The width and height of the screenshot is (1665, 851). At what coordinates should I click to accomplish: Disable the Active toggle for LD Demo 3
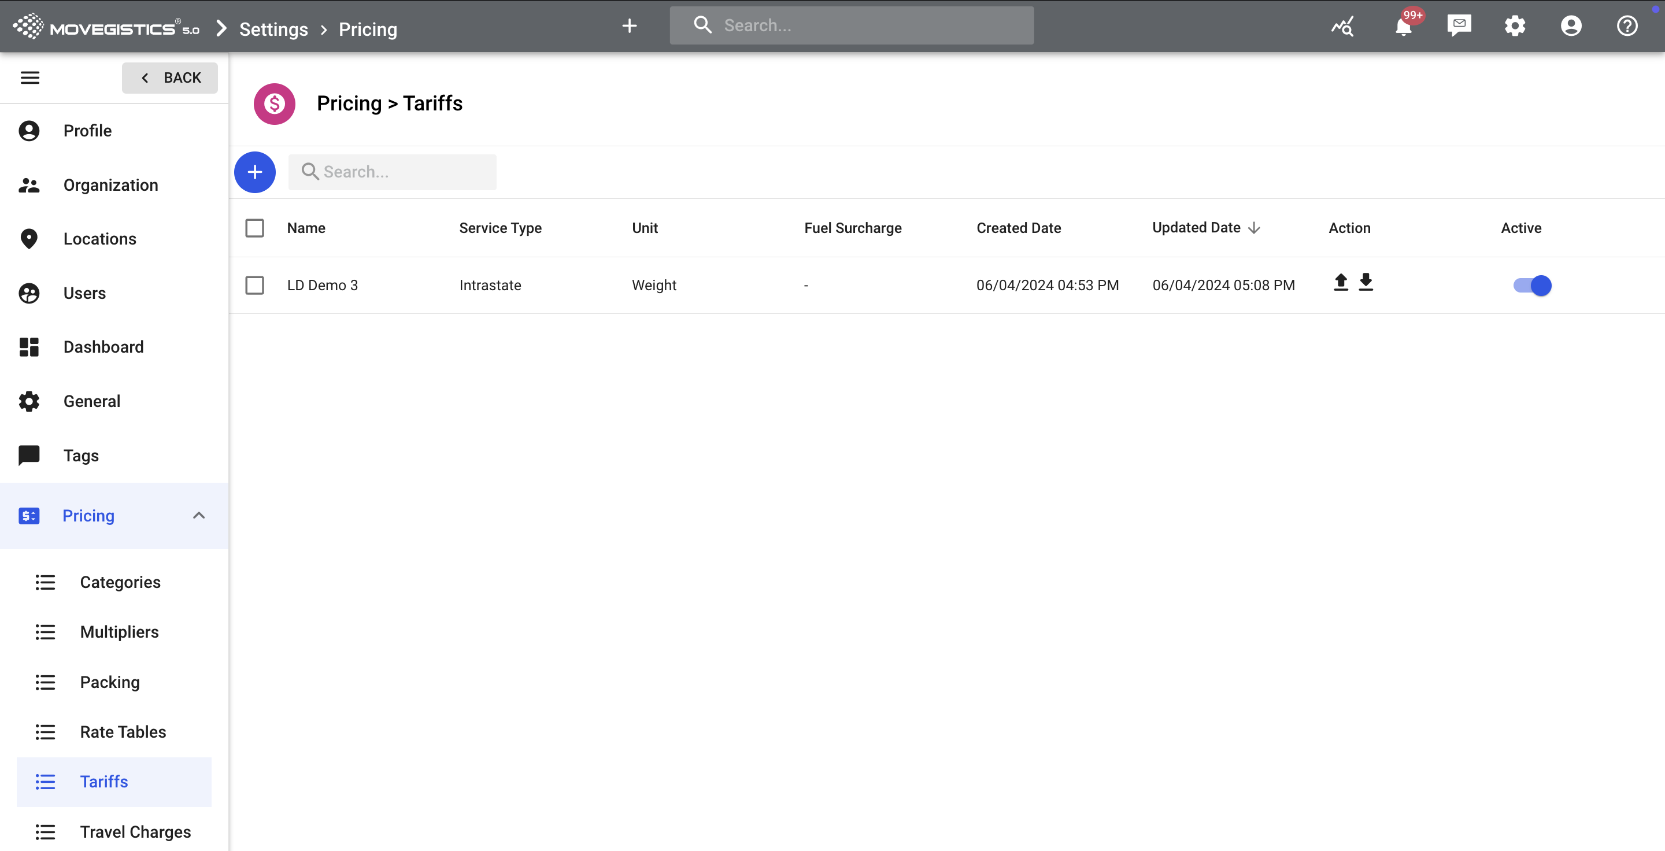1532,285
